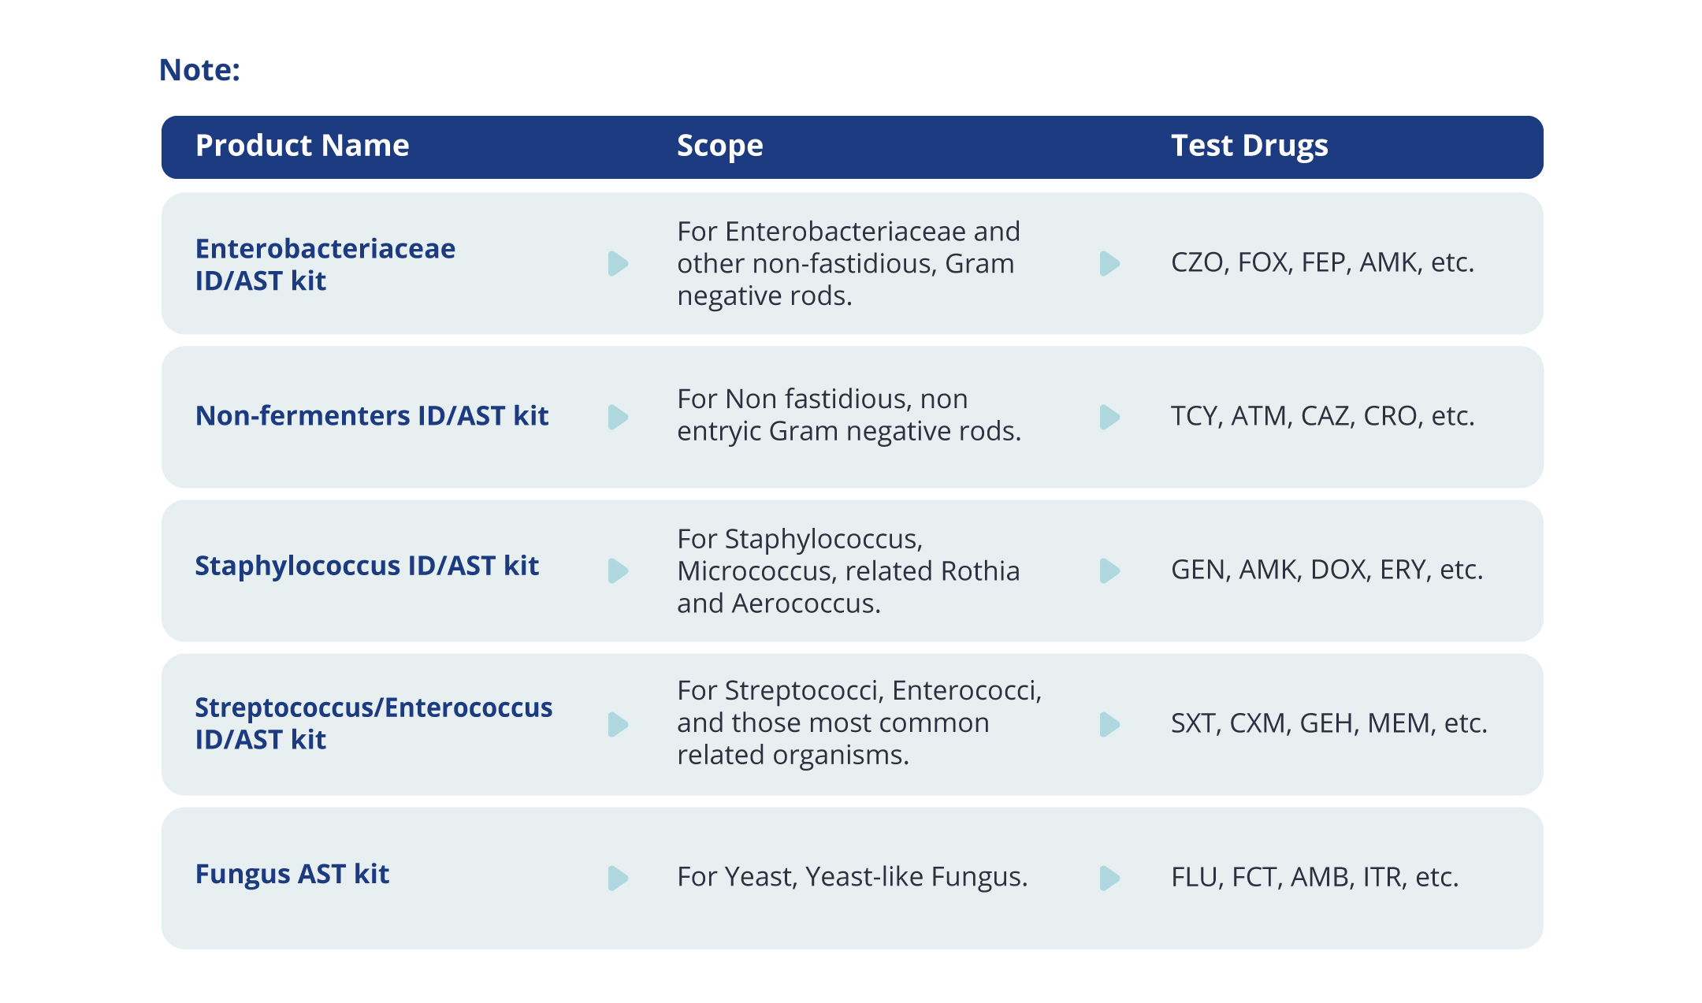The image size is (1702, 1003).
Task: Select the Product Name column header
Action: click(x=302, y=146)
